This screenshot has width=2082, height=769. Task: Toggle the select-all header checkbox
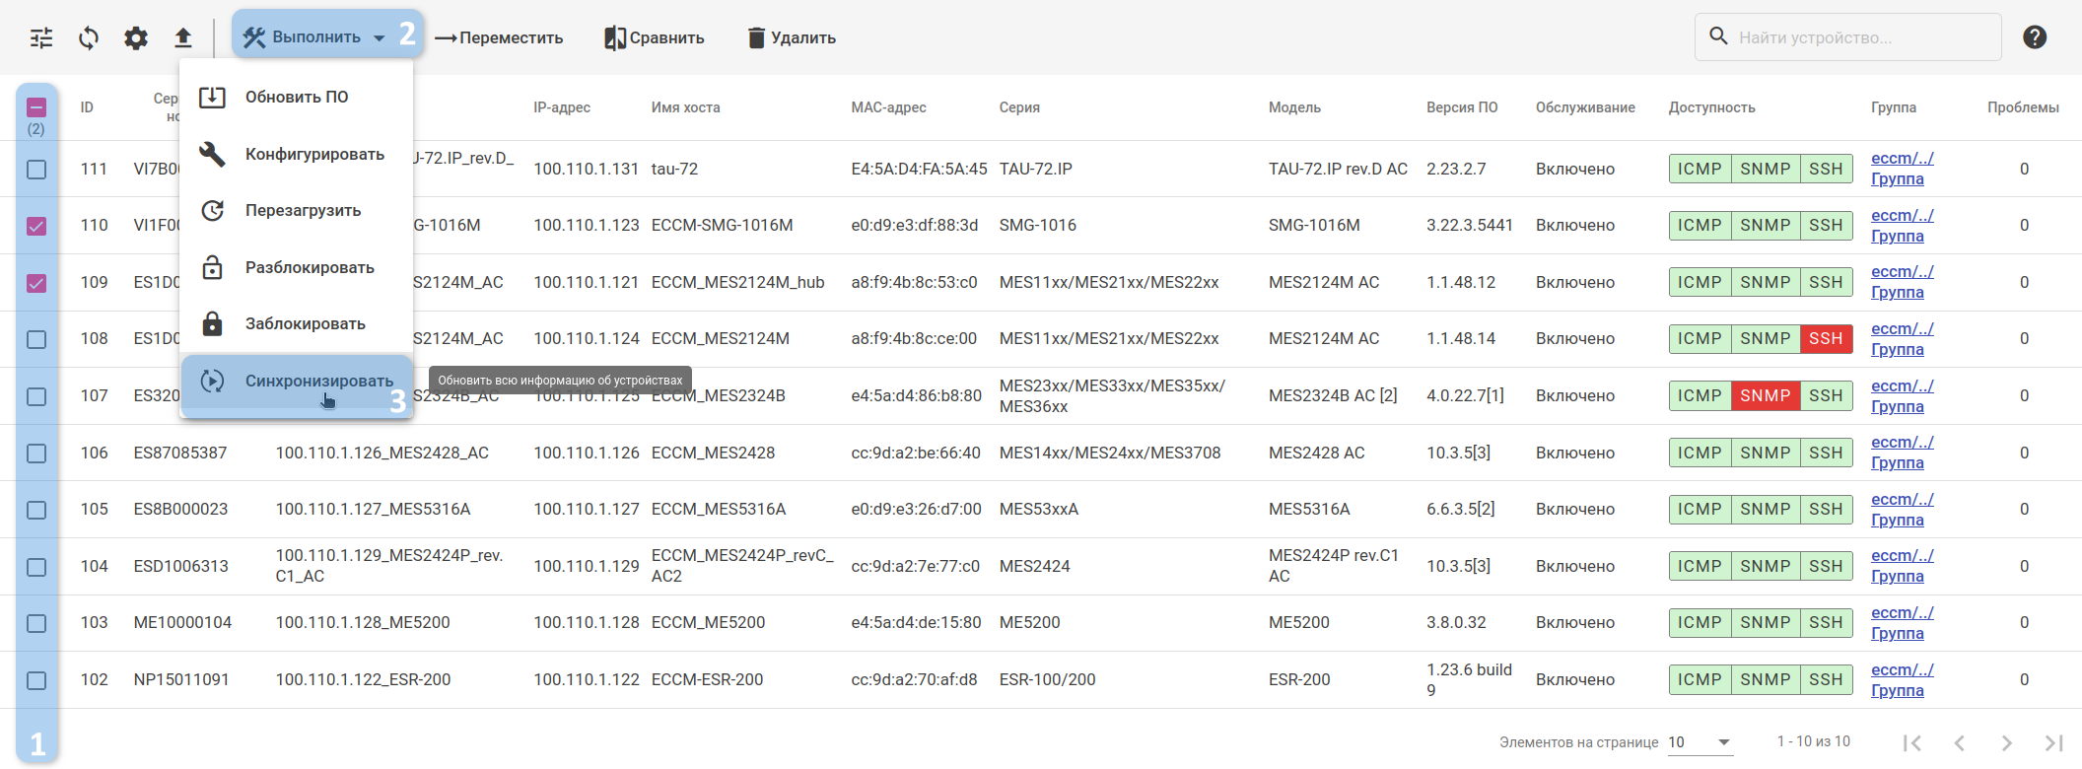tap(36, 107)
